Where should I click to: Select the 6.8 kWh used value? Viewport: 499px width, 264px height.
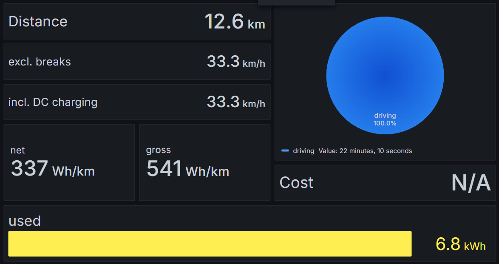click(x=460, y=244)
